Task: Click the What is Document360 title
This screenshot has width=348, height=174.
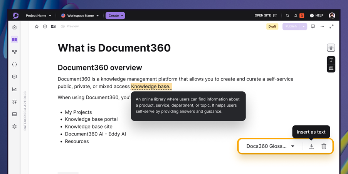Action: tap(114, 48)
